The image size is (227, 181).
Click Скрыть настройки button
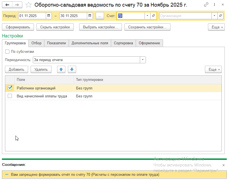(55, 27)
